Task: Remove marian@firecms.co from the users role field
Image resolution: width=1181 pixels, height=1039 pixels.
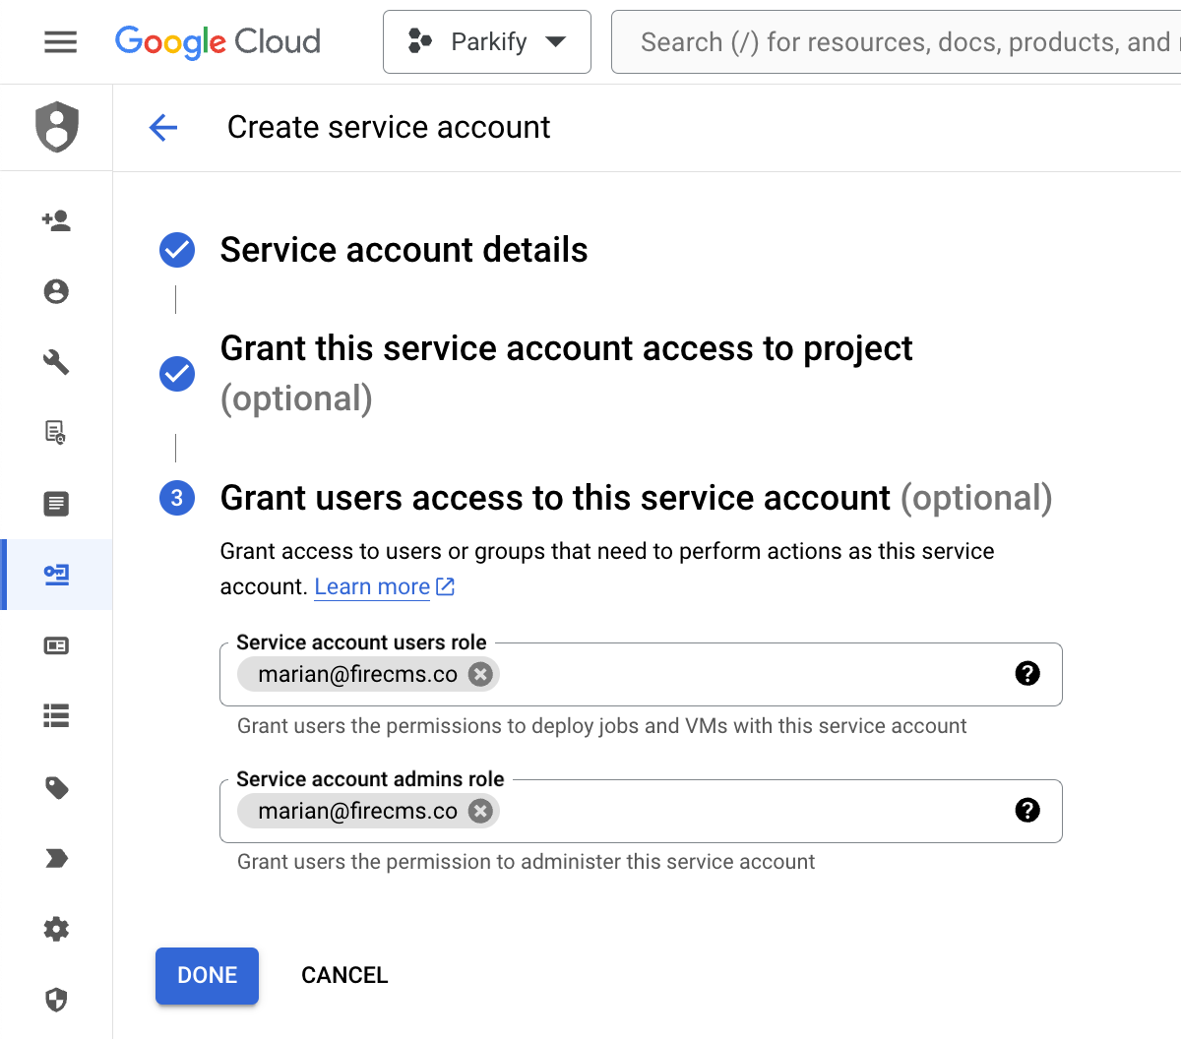Action: (480, 674)
